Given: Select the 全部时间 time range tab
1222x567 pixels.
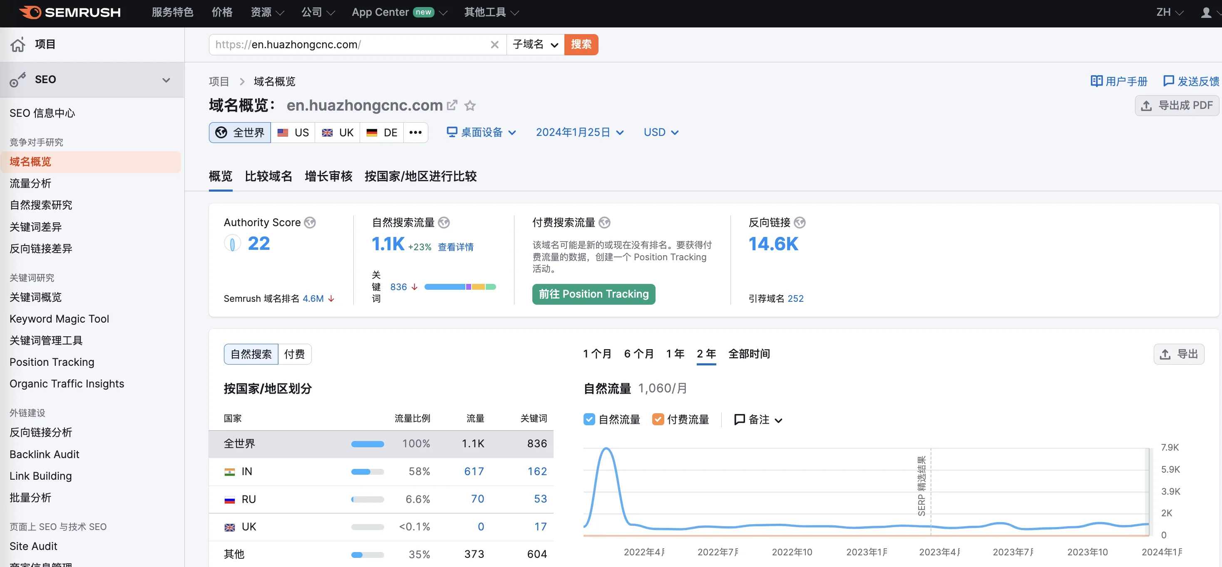Looking at the screenshot, I should (x=749, y=354).
